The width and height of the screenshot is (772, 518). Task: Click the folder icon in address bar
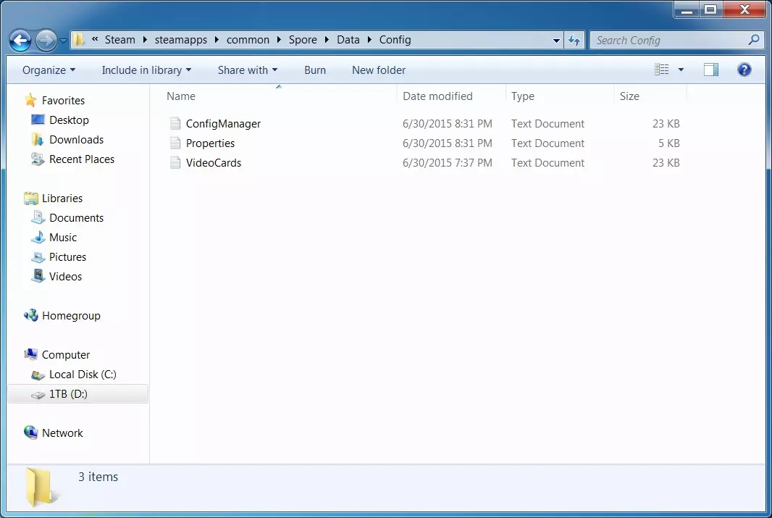pos(79,39)
